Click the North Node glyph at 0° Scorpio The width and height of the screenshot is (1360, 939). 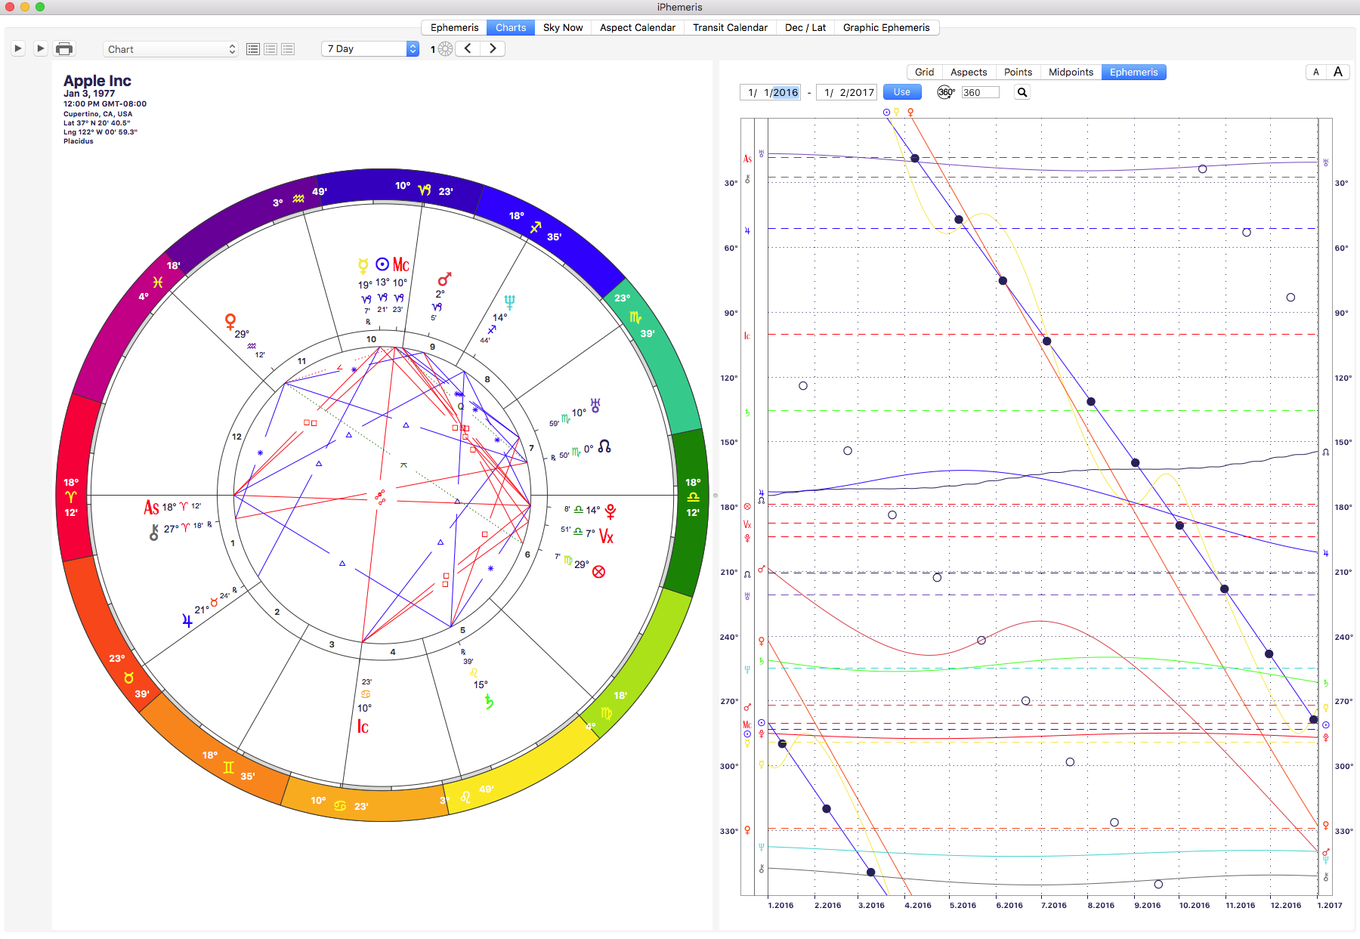tap(604, 446)
